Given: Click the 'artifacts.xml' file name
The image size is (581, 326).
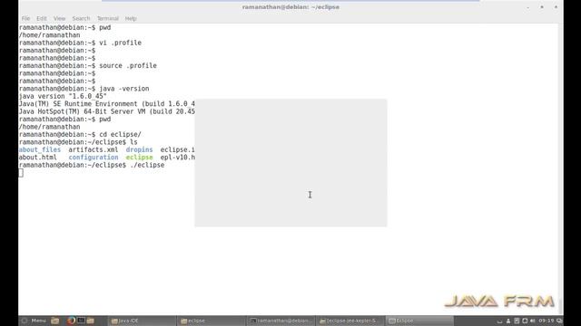Looking at the screenshot, I should [93, 149].
